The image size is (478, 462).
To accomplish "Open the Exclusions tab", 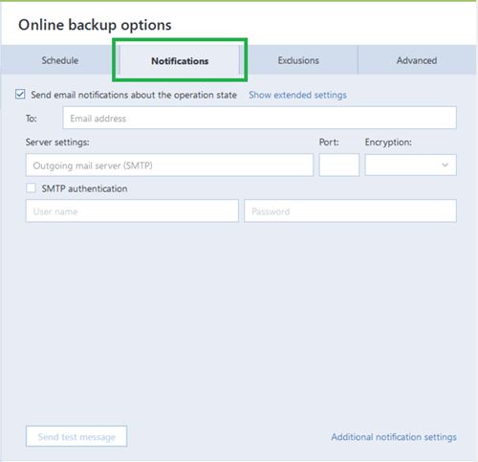I will click(298, 60).
